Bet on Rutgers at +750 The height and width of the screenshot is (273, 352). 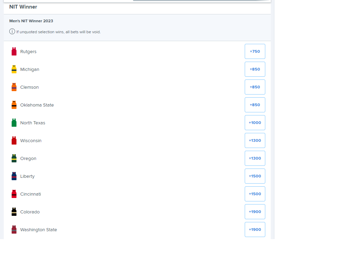tap(255, 51)
